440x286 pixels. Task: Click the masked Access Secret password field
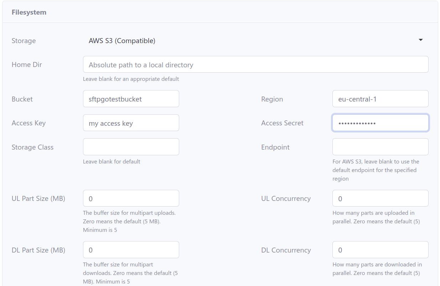(380, 123)
